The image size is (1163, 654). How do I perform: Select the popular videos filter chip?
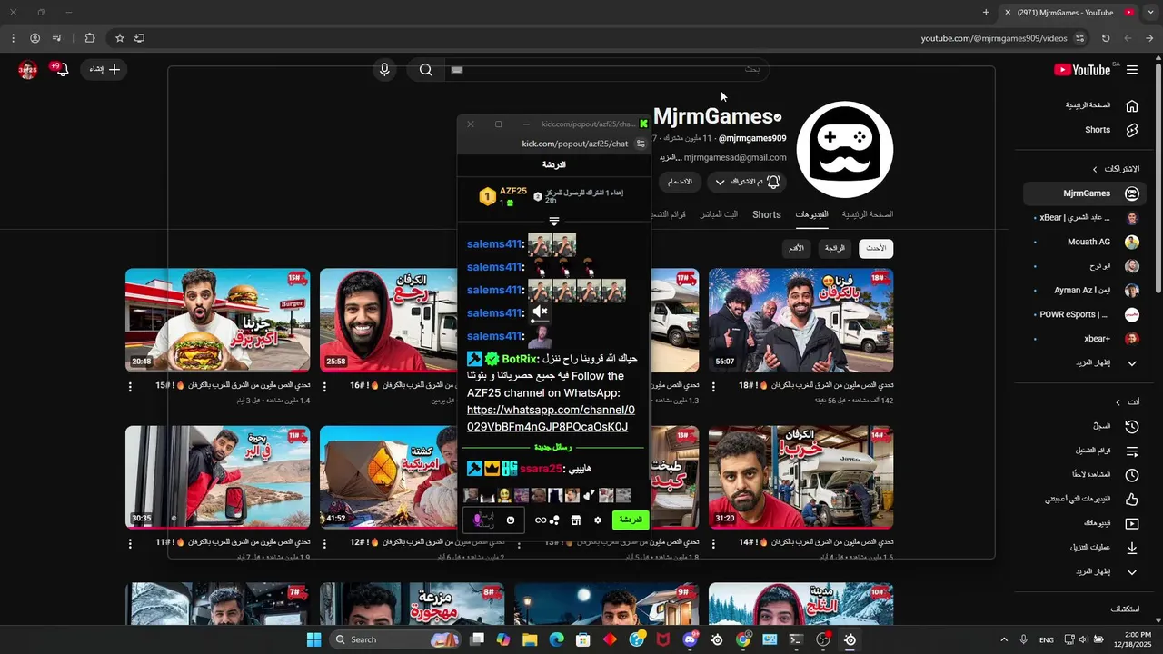834,248
